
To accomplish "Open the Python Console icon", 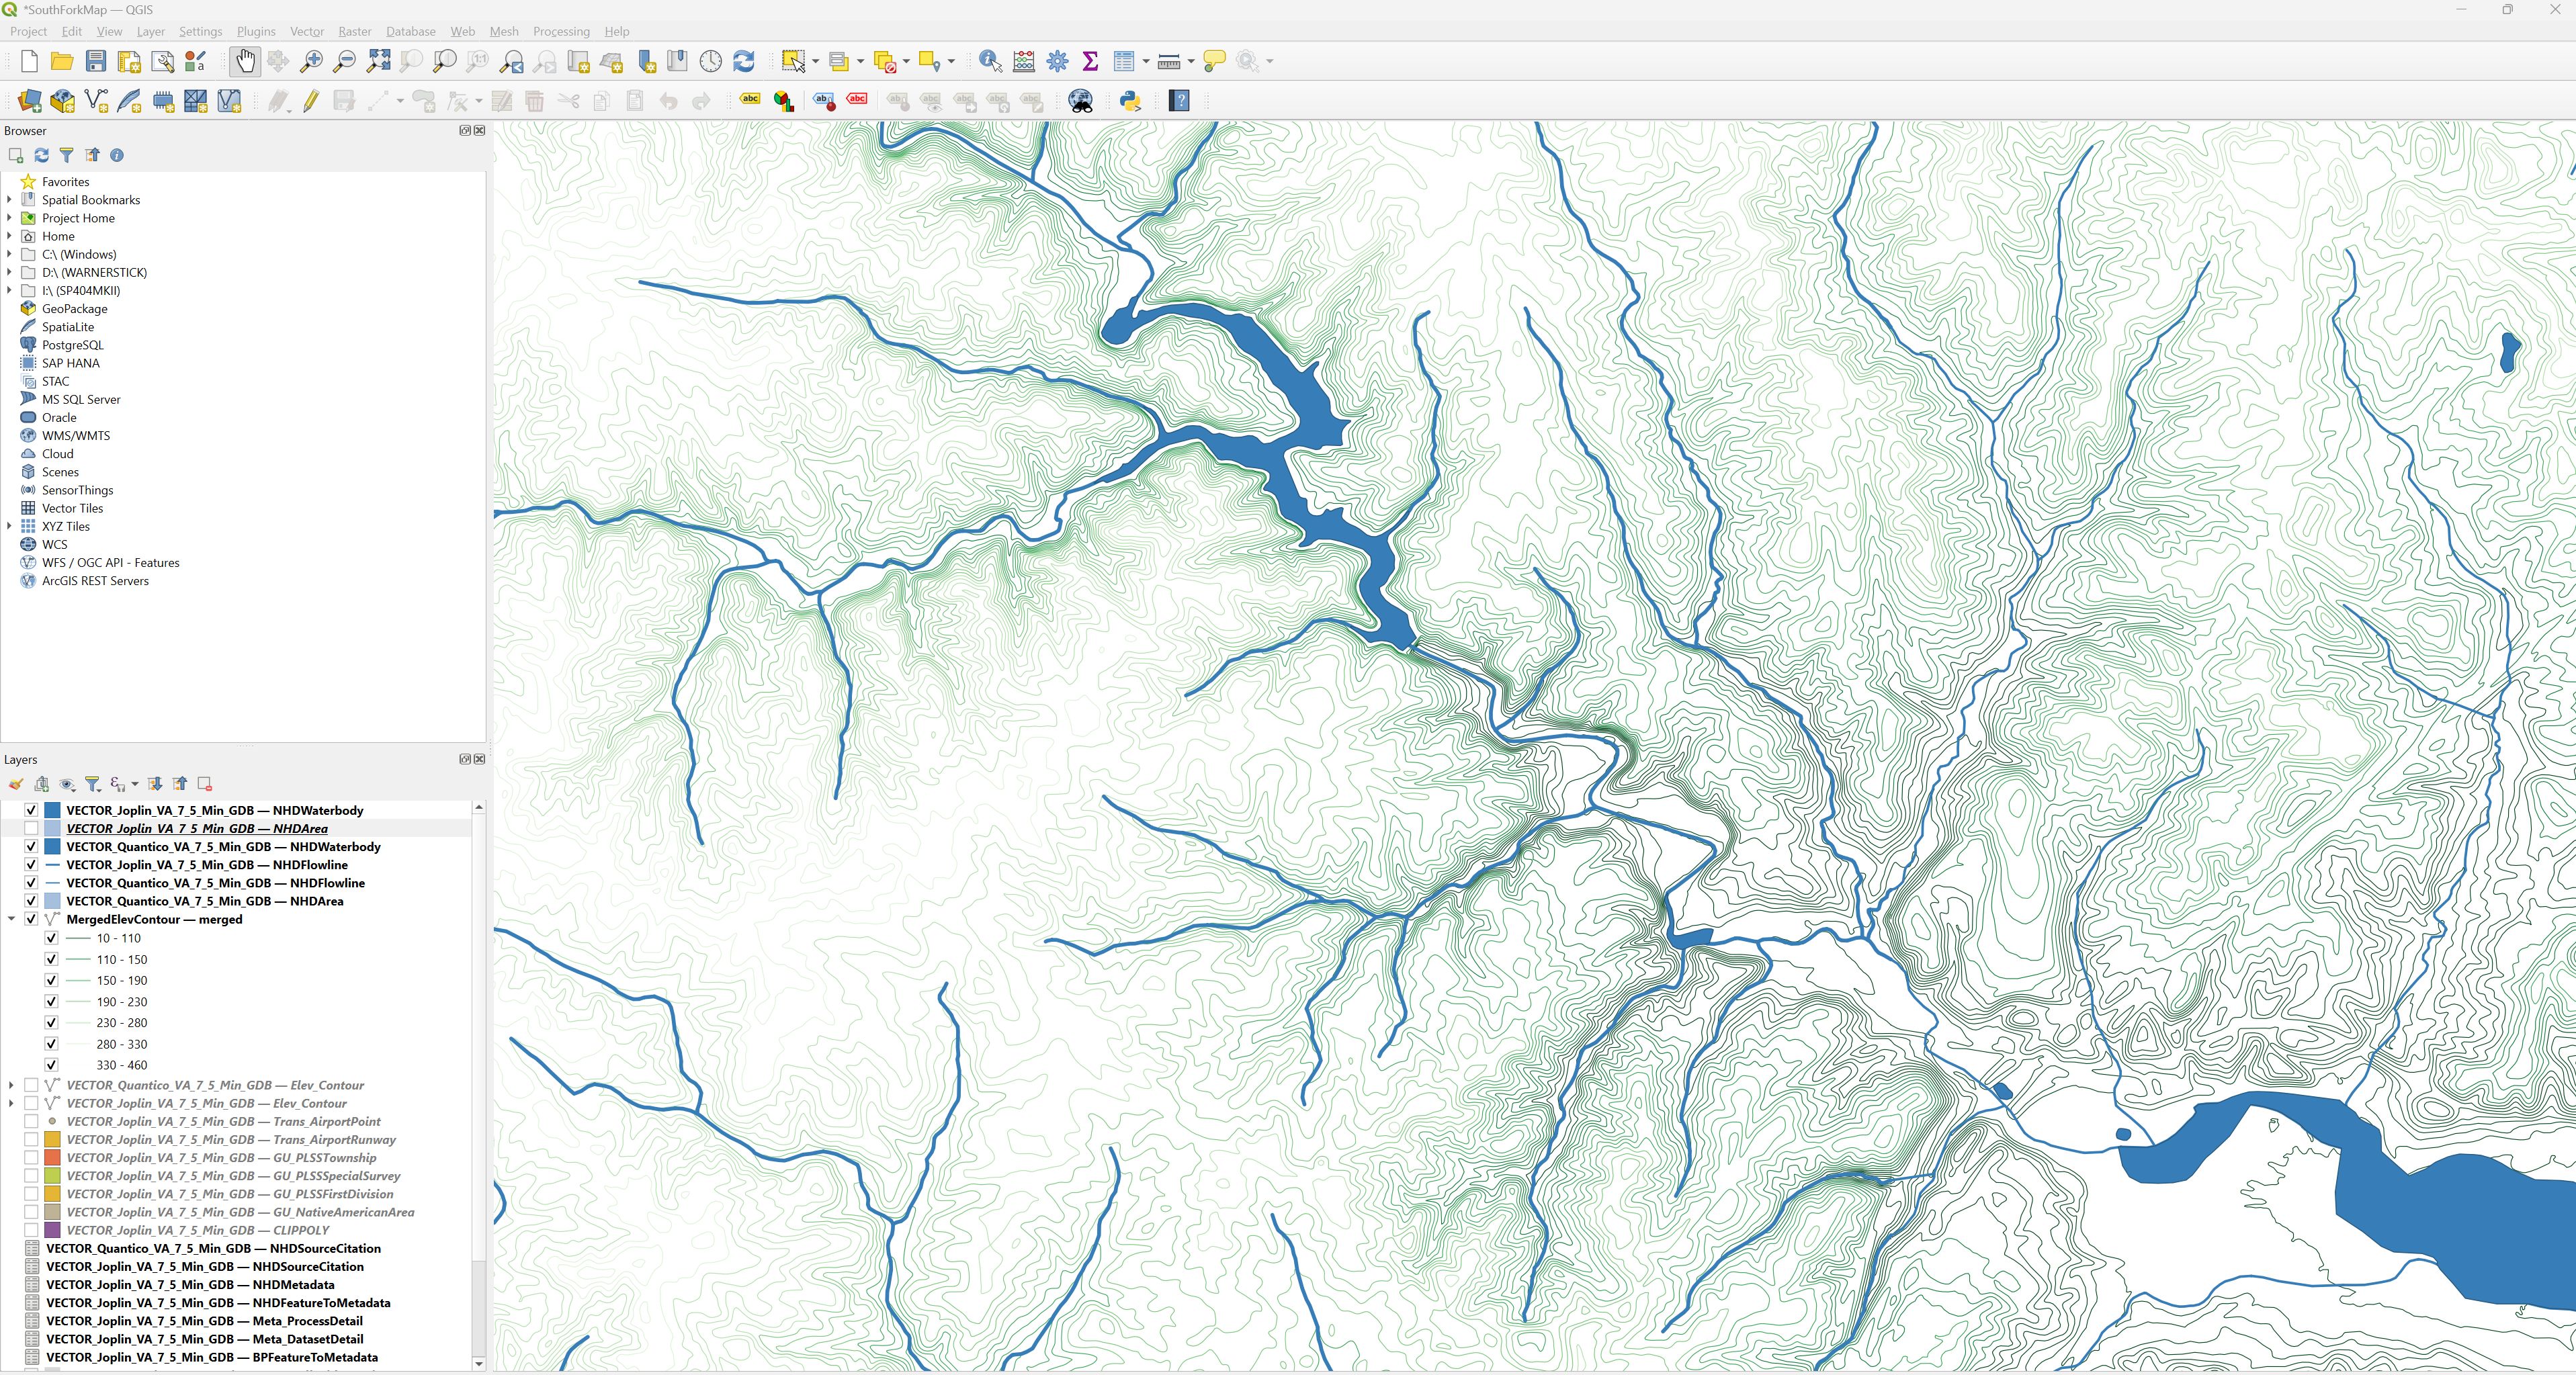I will (1130, 101).
